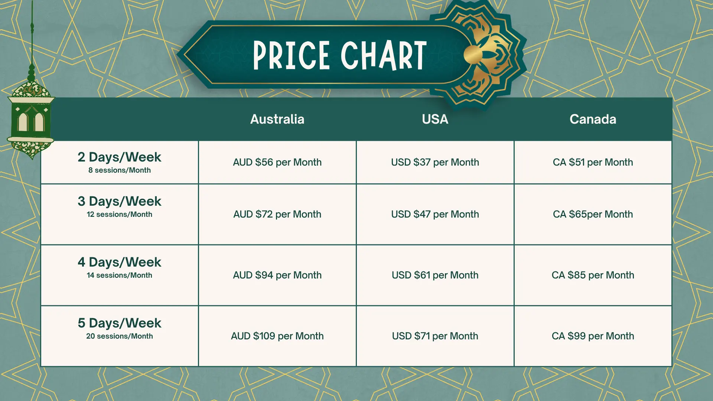Pick the CA $51 per Month cell
713x401 pixels.
[x=593, y=162]
